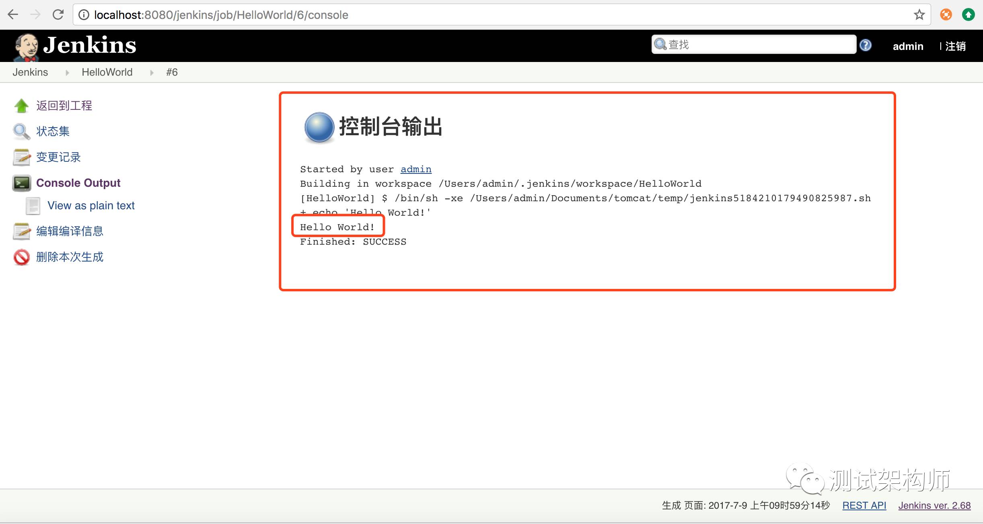Click the '/bin/sh -xe' command line

tap(586, 198)
